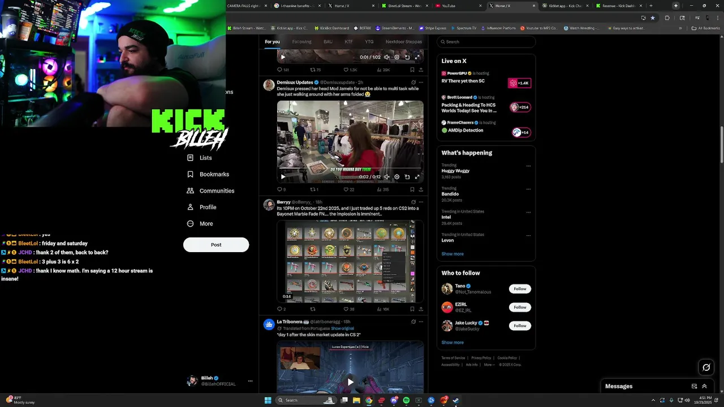Enter fullscreen on Demisux video
The image size is (724, 407).
417,177
